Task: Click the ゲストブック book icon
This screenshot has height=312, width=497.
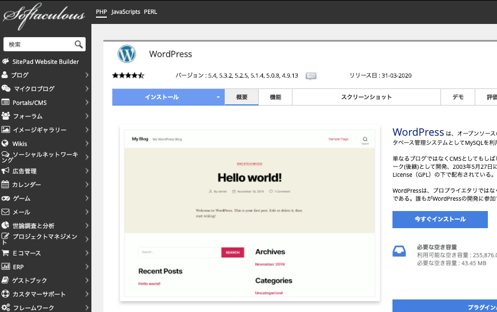Action: pos(5,280)
